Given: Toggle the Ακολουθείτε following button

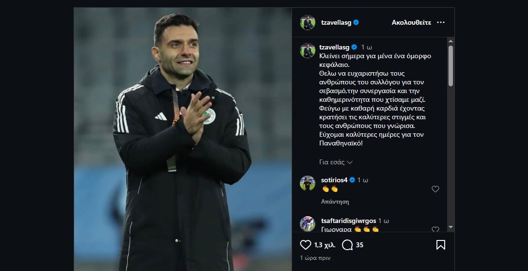Looking at the screenshot, I should tap(411, 22).
